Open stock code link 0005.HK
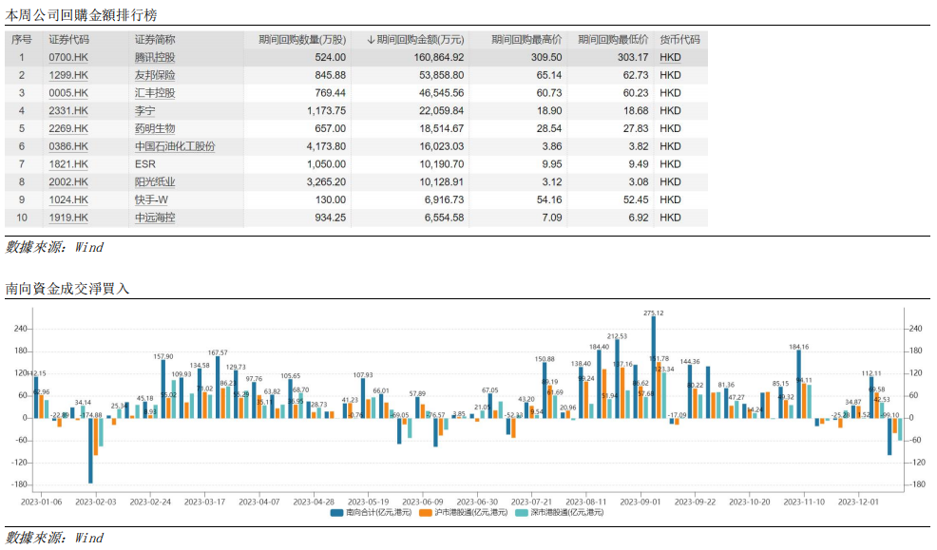This screenshot has width=937, height=550. coord(68,93)
